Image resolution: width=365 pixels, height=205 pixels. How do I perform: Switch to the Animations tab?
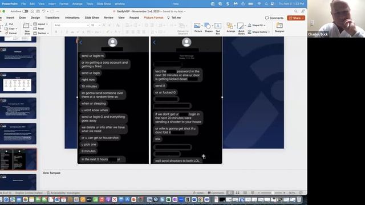pos(72,18)
